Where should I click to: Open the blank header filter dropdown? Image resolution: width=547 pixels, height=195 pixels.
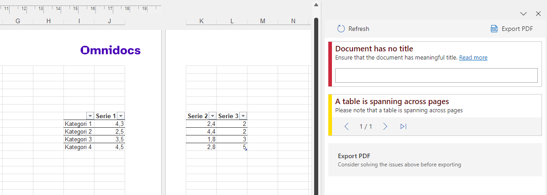[90, 116]
